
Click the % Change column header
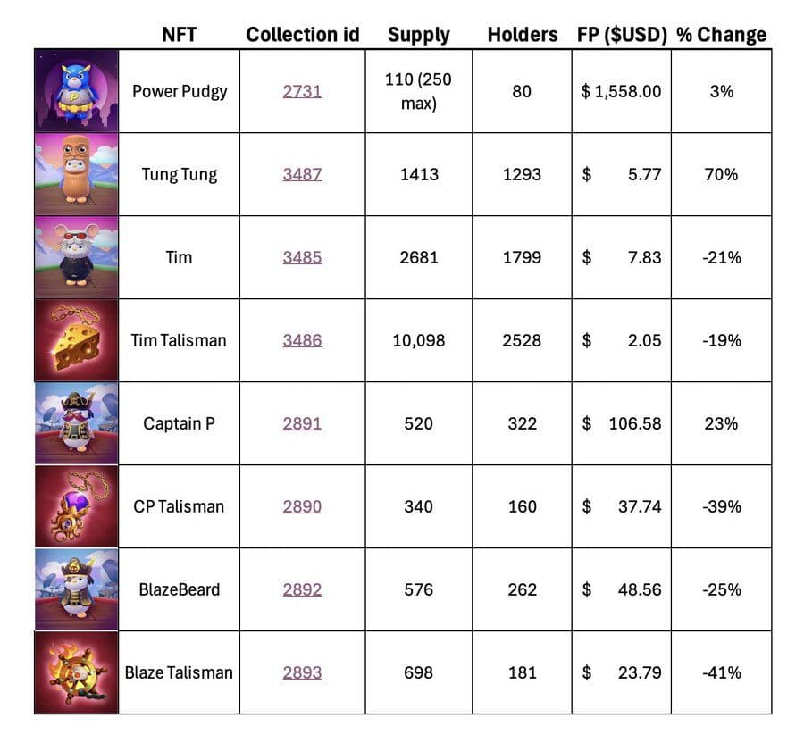(721, 35)
